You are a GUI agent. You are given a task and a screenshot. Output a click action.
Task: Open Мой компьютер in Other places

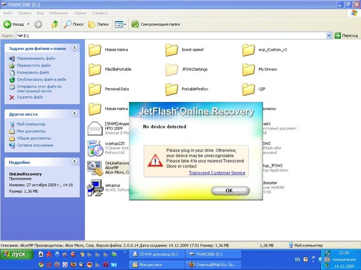(x=31, y=124)
